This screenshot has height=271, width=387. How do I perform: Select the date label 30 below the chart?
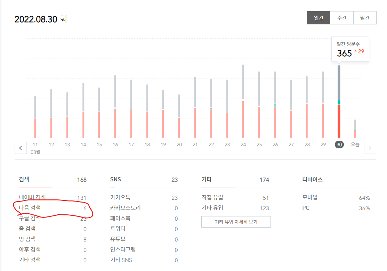point(339,145)
